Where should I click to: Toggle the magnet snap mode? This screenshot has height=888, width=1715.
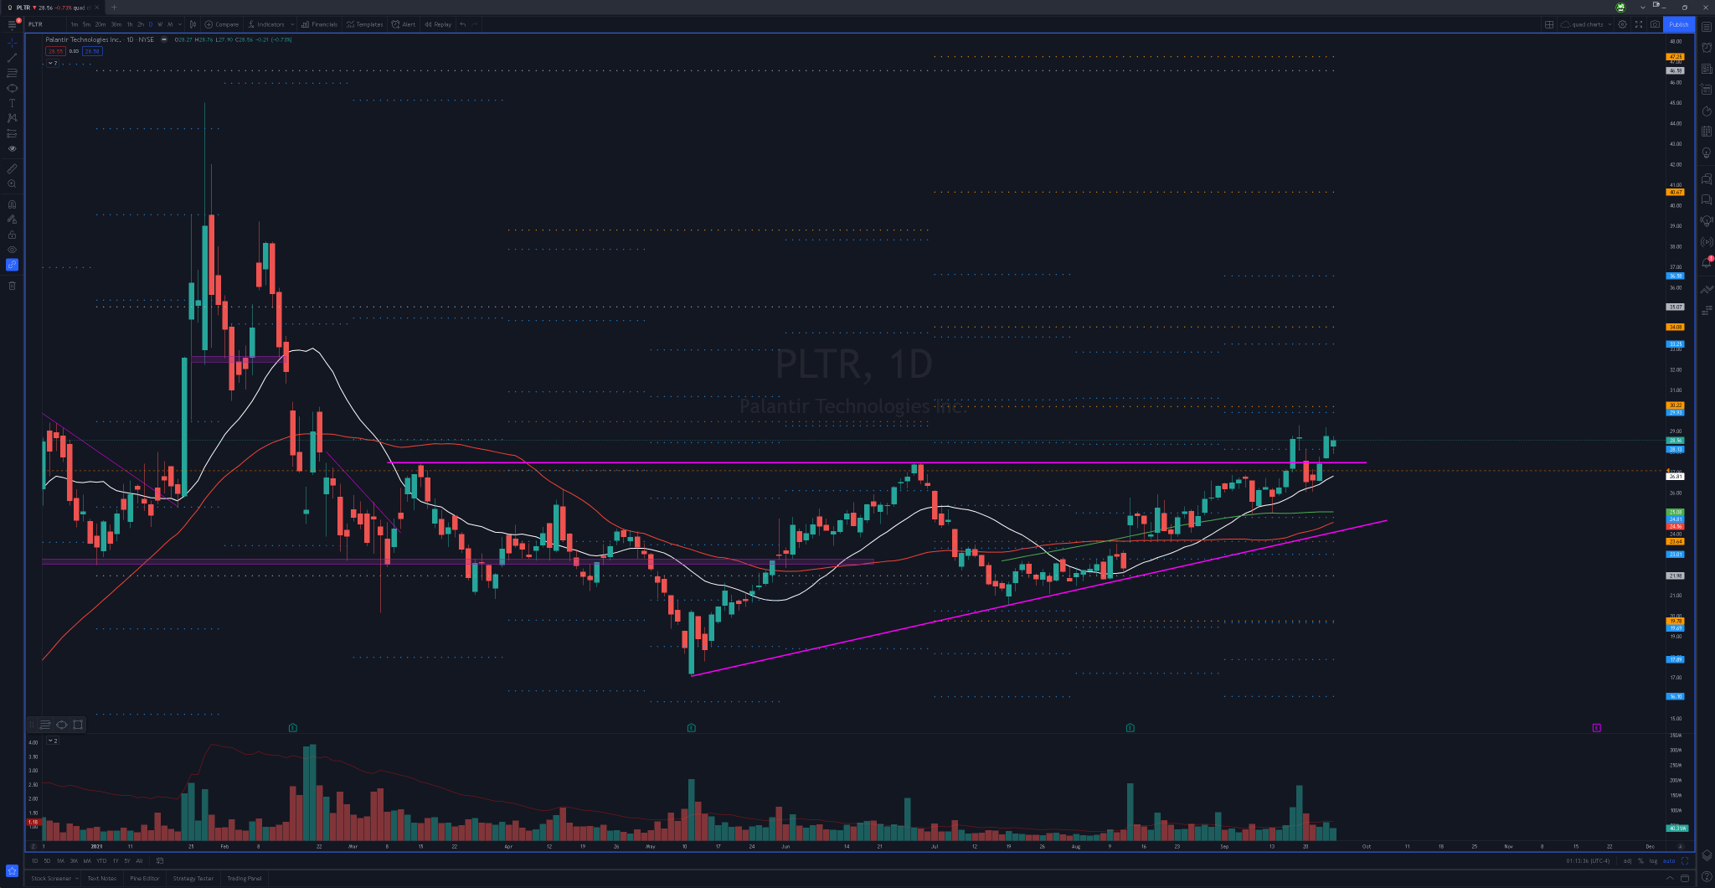[12, 204]
